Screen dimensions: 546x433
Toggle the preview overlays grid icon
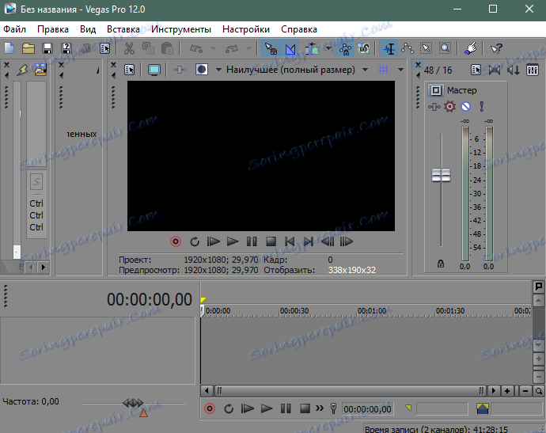[383, 70]
